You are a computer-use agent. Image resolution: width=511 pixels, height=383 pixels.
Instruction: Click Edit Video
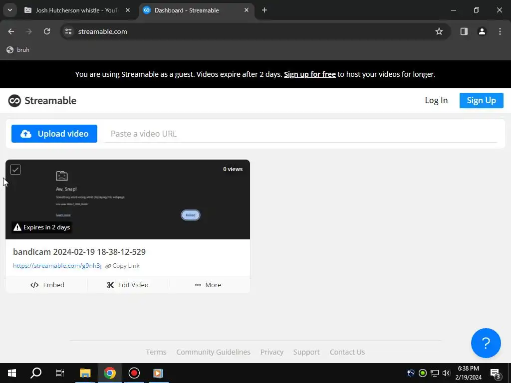point(128,285)
